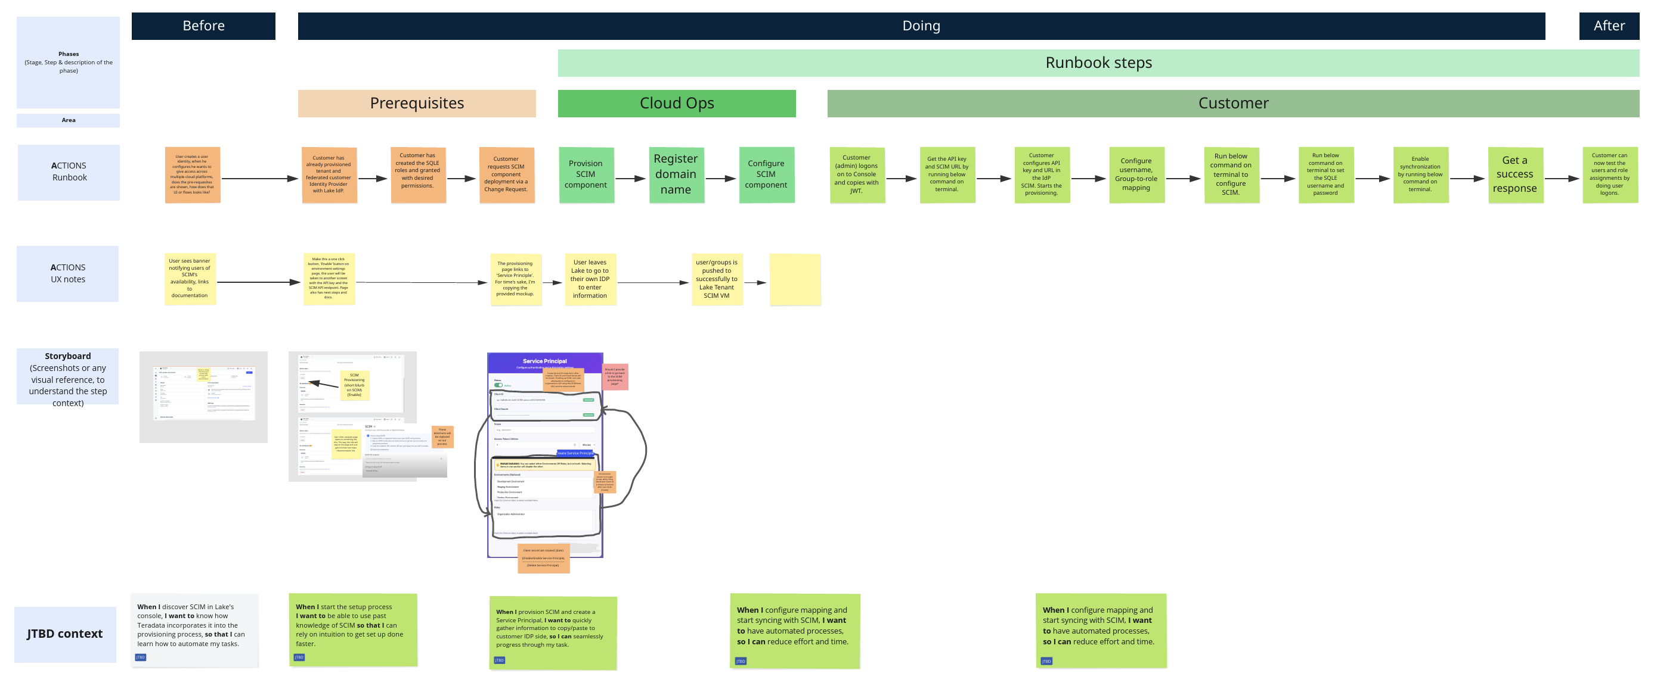Click the Client ID field in mockup
1654x686 pixels.
coord(544,400)
